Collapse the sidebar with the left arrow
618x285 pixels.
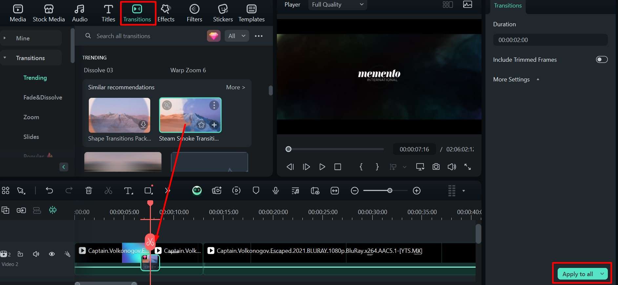pos(64,167)
